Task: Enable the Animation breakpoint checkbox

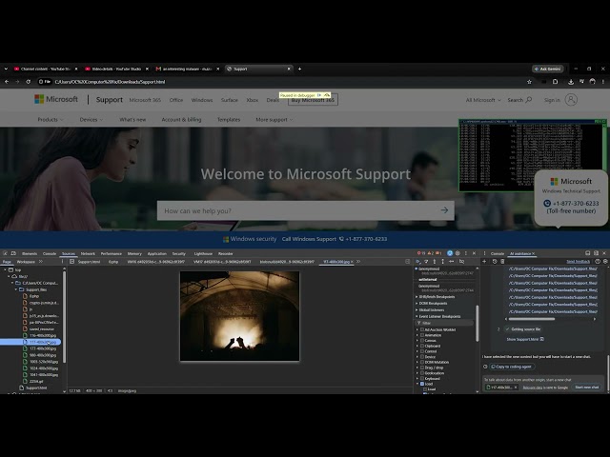Action: [422, 335]
